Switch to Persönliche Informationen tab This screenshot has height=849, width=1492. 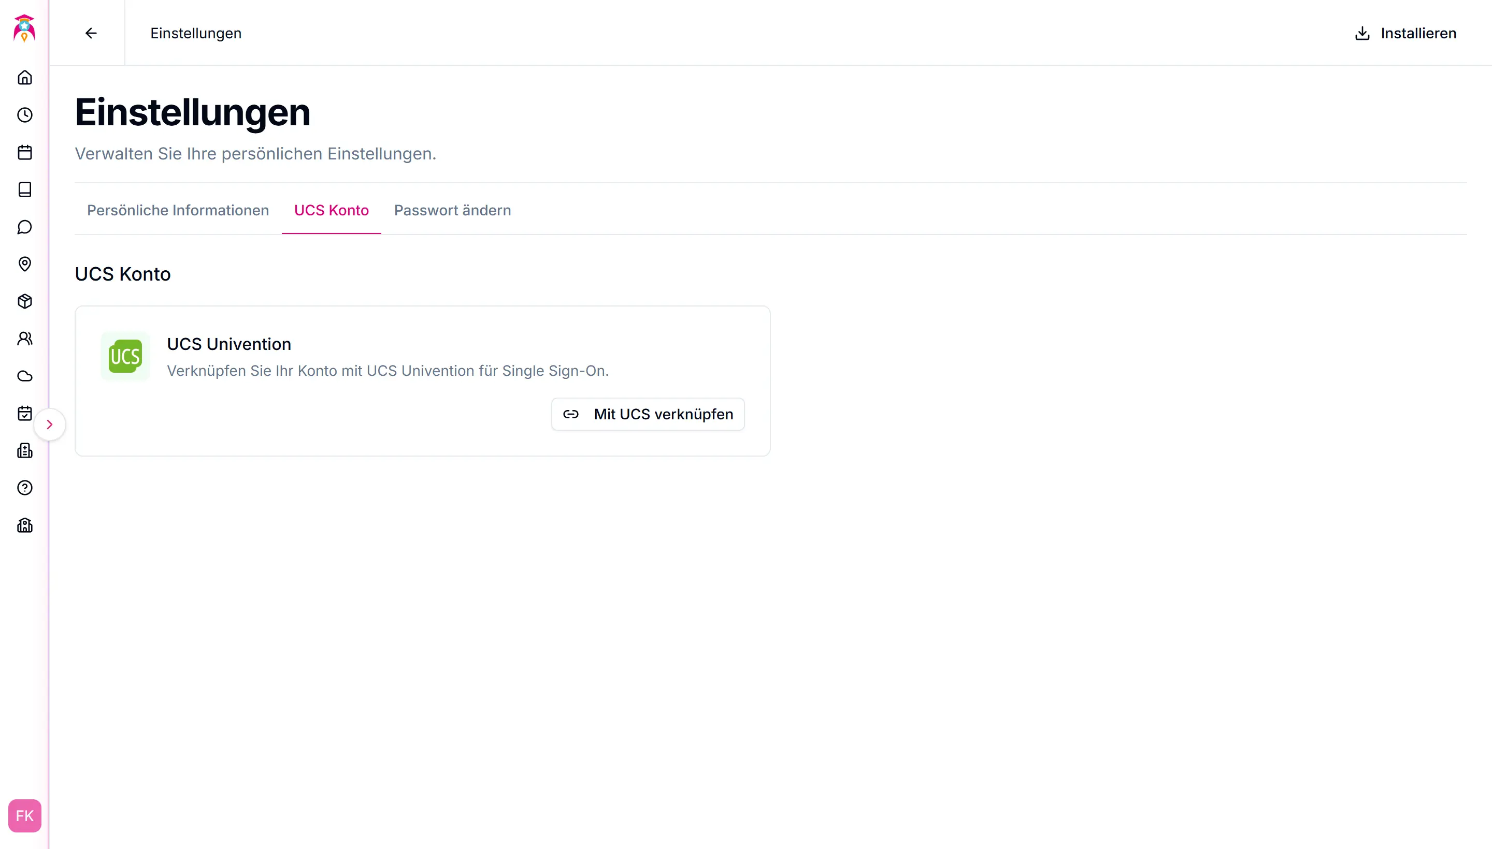click(x=178, y=210)
